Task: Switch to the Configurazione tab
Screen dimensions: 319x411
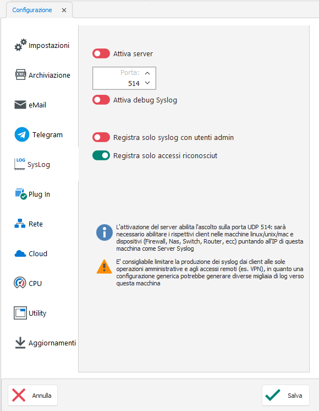Action: click(x=32, y=10)
